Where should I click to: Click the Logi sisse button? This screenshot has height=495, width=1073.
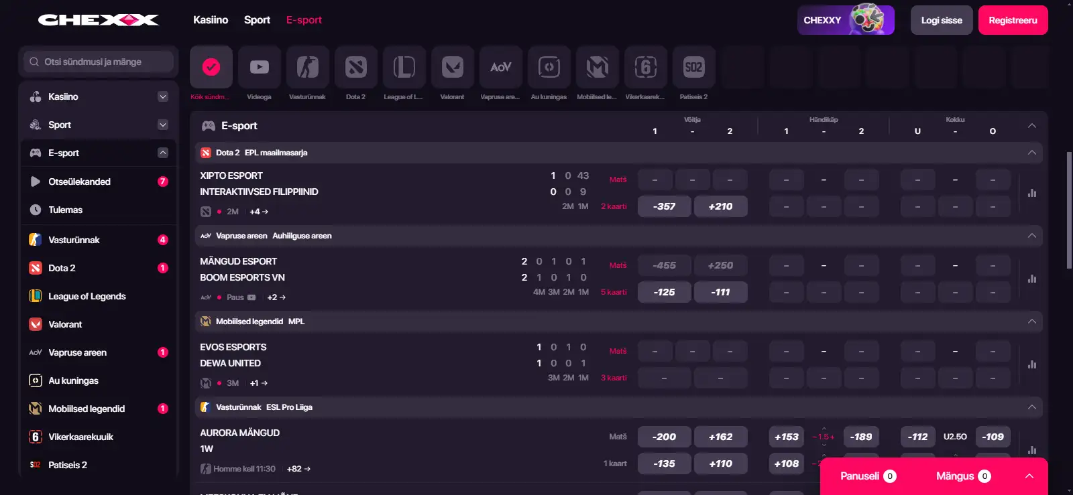click(x=942, y=20)
